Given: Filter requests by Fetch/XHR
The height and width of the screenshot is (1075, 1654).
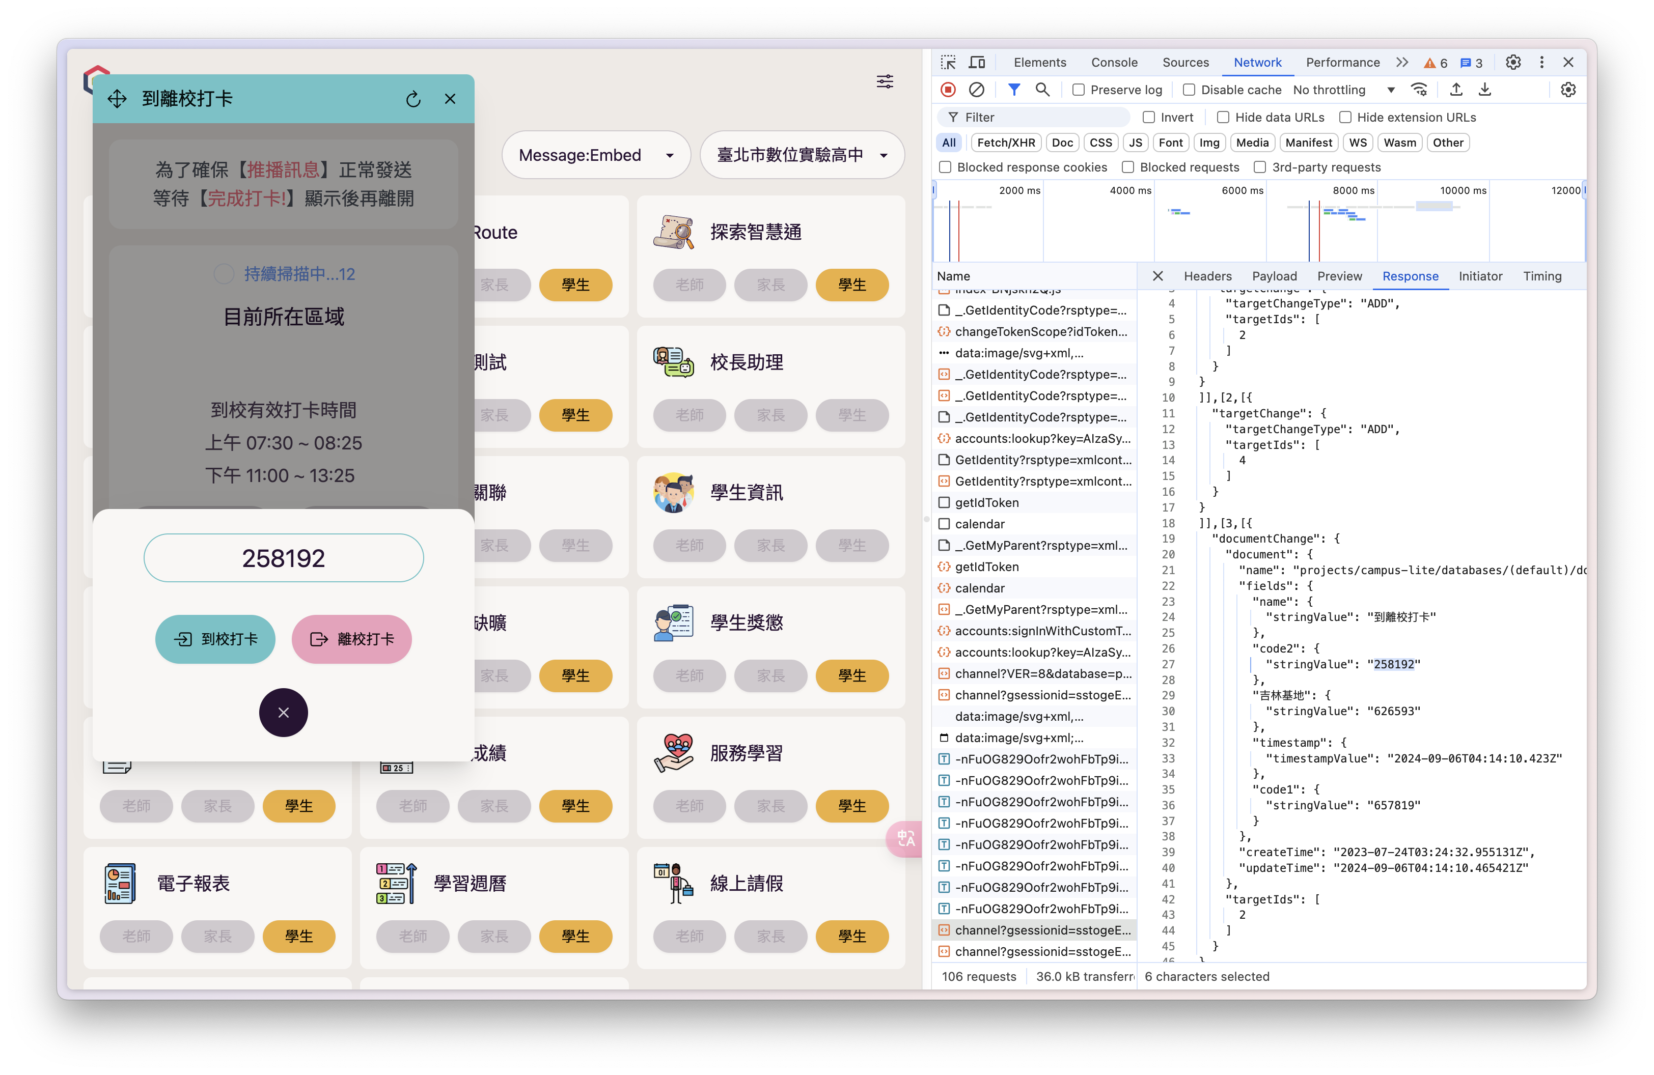Looking at the screenshot, I should [1006, 143].
